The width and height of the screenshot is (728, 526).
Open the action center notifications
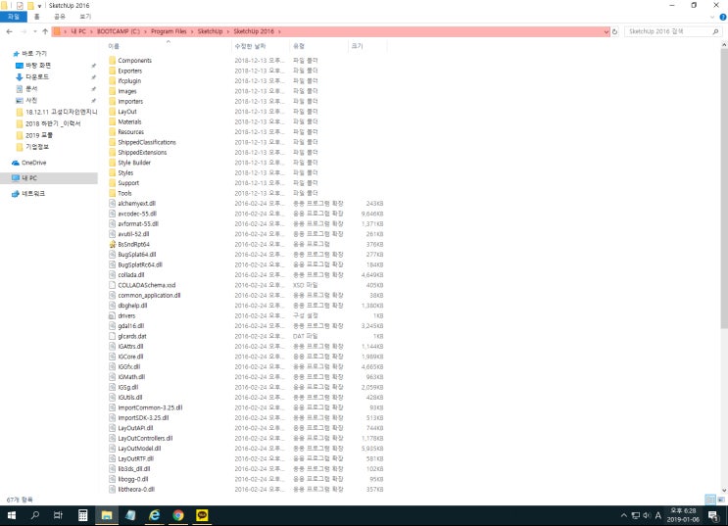tap(713, 515)
